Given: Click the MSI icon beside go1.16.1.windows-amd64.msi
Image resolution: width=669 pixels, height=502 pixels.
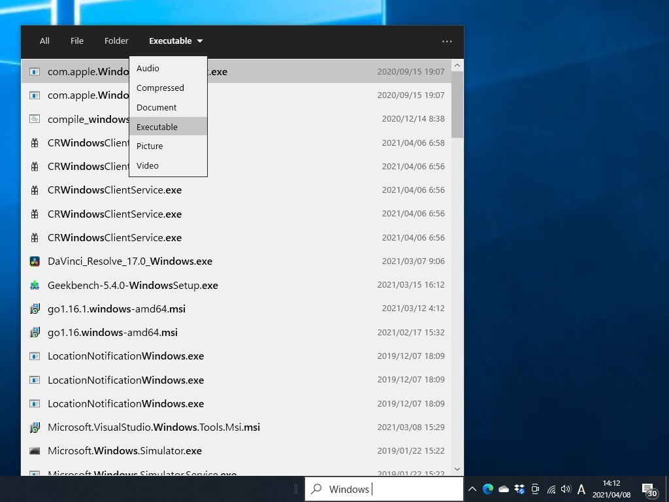Looking at the screenshot, I should (x=35, y=309).
